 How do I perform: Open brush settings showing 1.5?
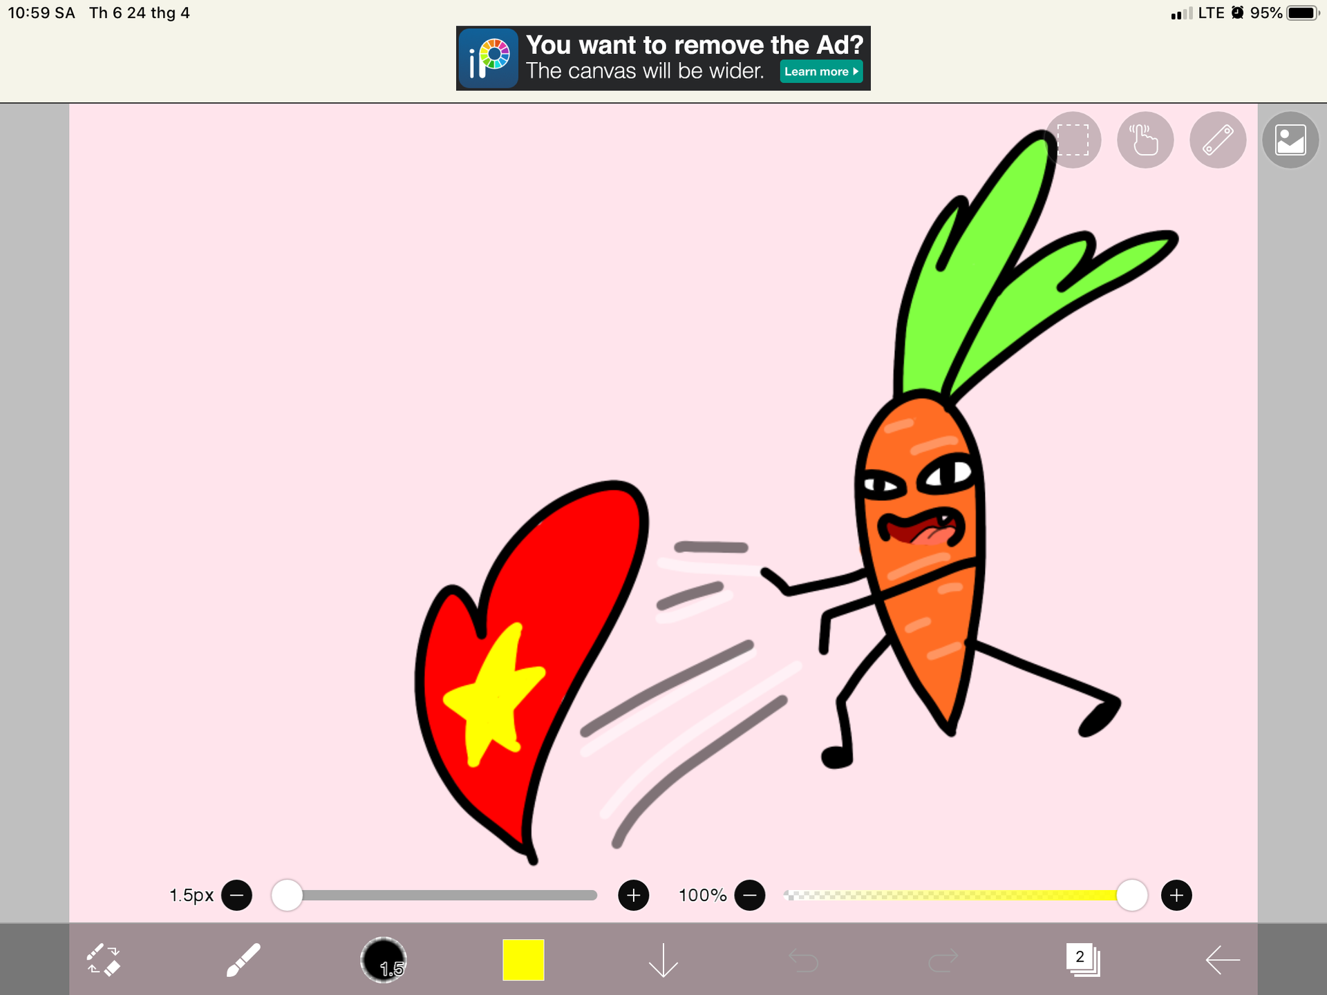coord(384,960)
